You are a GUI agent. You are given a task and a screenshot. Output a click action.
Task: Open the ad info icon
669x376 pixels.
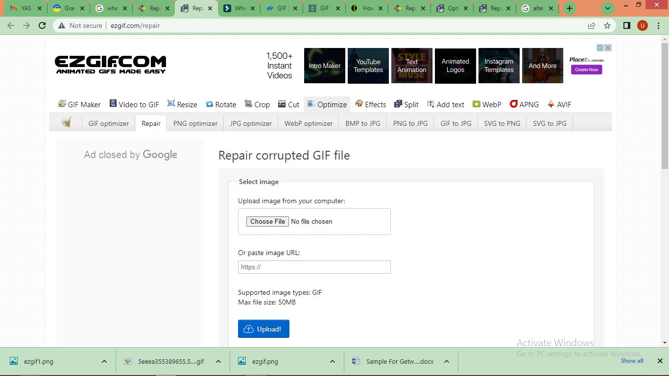(x=600, y=47)
